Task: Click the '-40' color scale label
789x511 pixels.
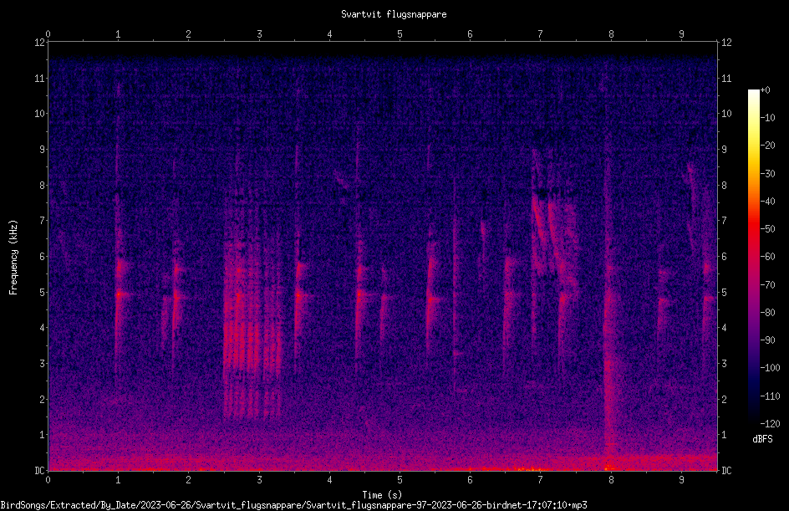Action: (768, 202)
